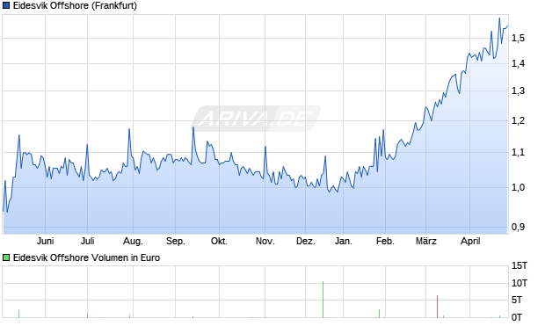Click the green volume bar in late January

pos(379,314)
